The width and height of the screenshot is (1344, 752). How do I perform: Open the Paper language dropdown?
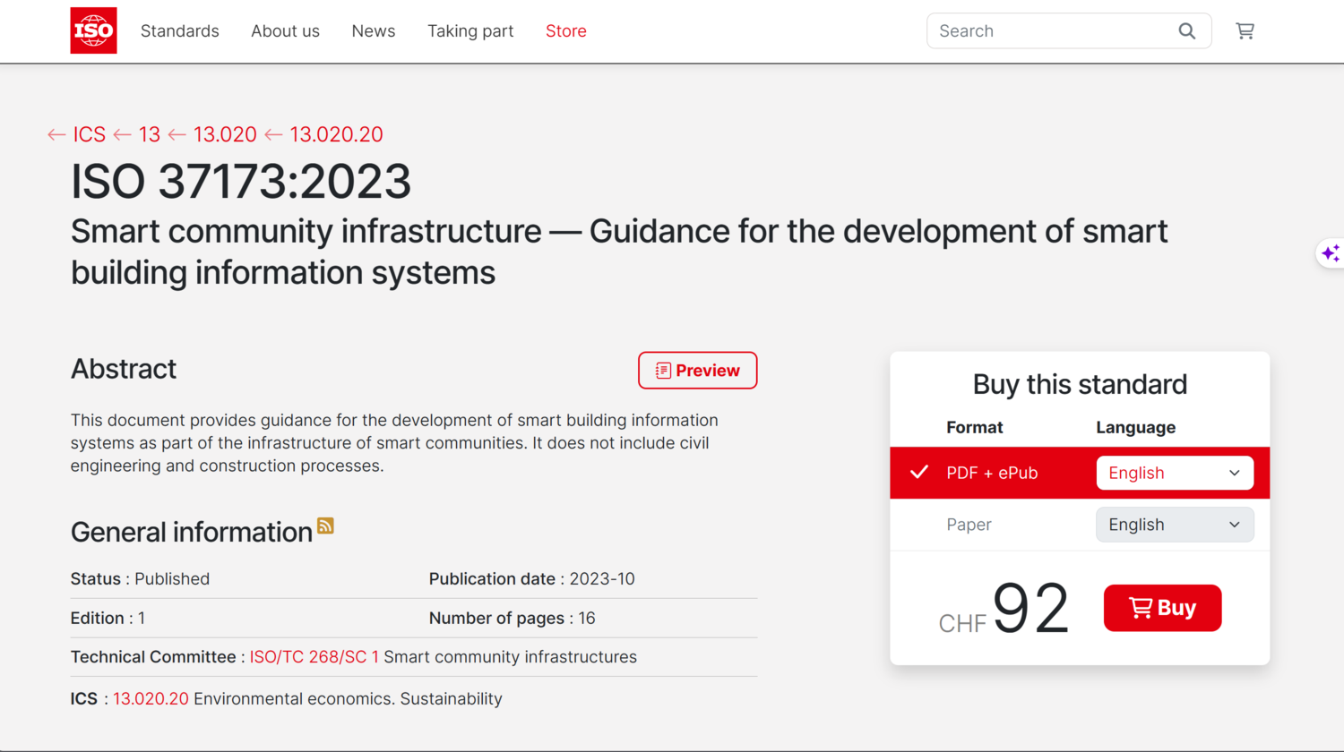coord(1175,525)
